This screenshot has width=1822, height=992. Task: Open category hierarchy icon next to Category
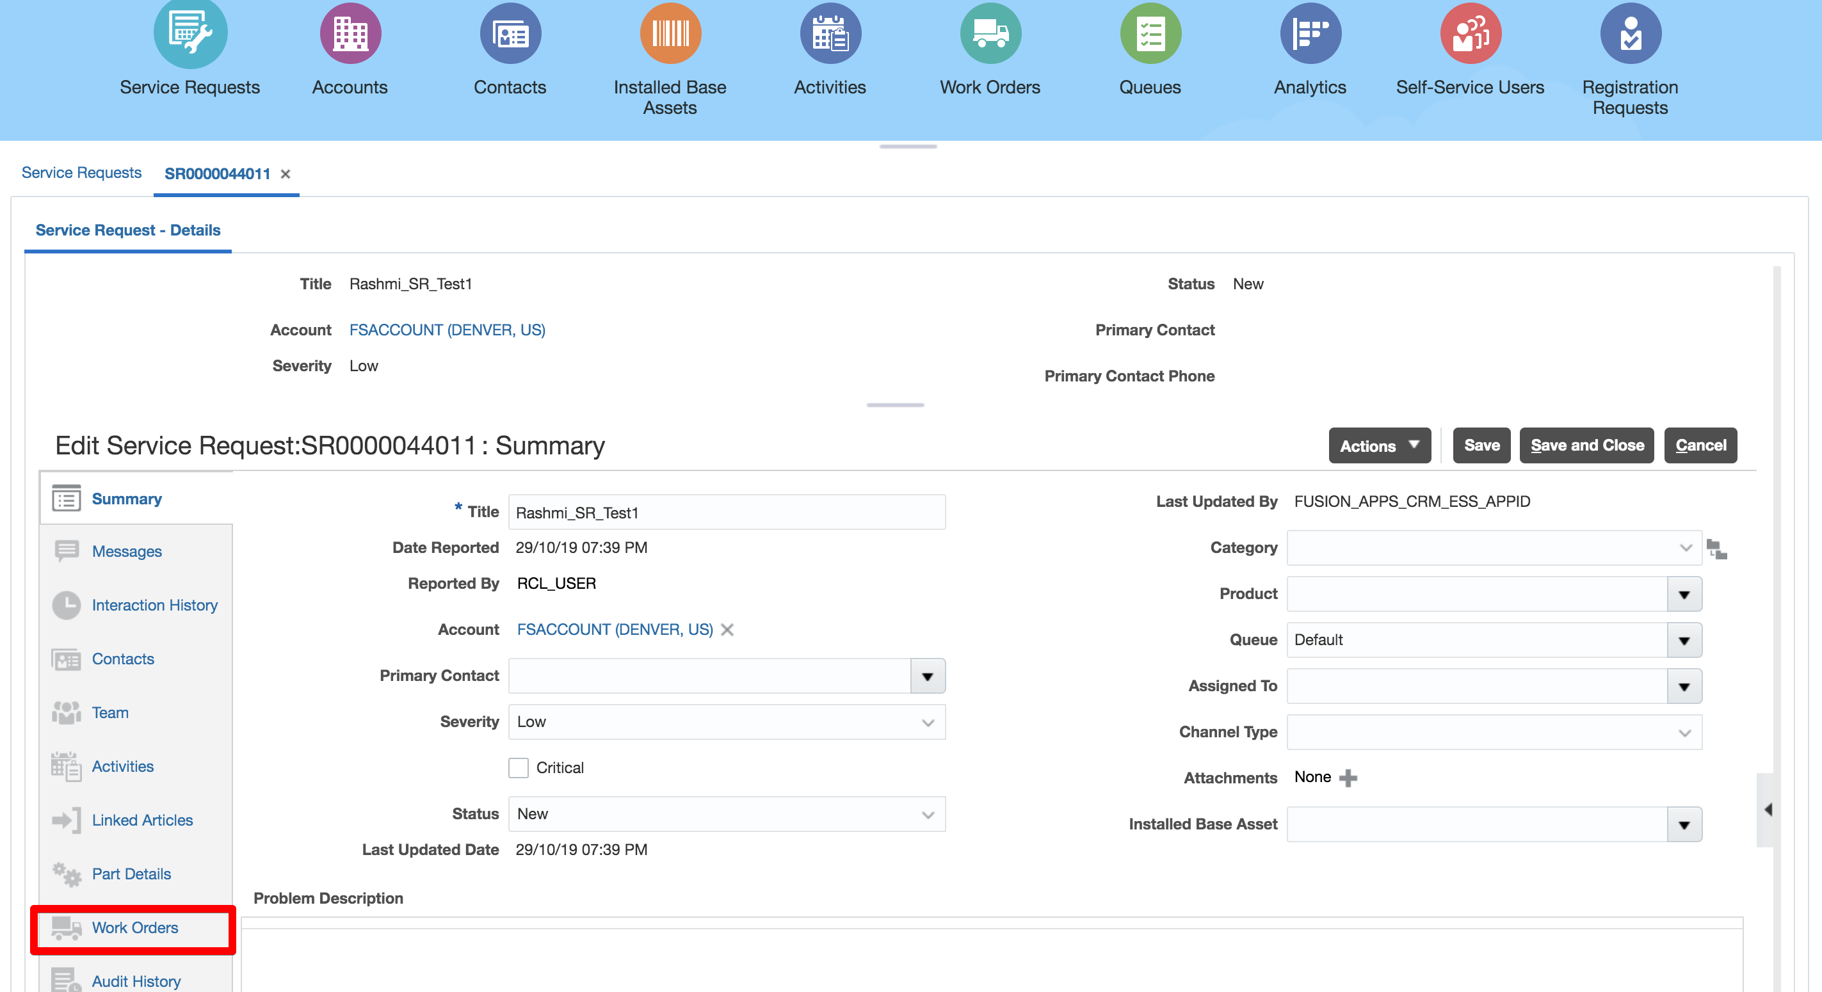[1716, 548]
